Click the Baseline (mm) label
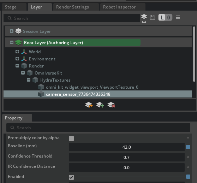 pos(22,146)
